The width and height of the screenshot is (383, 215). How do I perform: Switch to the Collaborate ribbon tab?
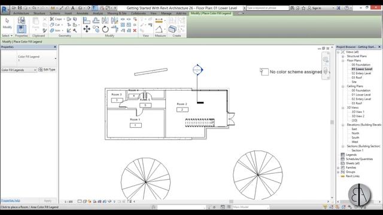(x=138, y=13)
